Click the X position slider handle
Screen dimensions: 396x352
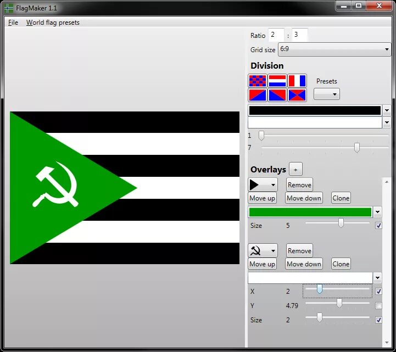coord(320,289)
